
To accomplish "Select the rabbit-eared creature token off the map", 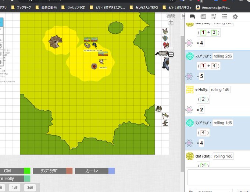I will (165, 31).
